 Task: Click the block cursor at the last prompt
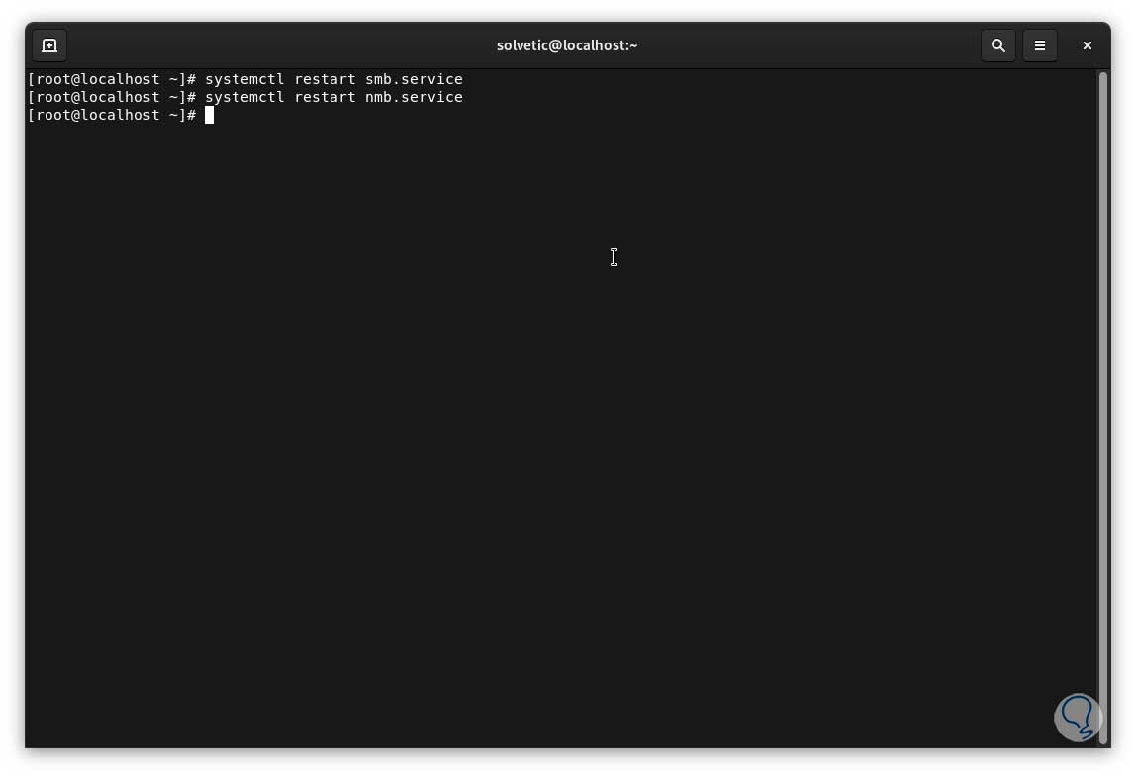click(210, 115)
